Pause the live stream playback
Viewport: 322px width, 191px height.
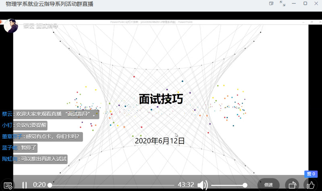click(25, 185)
